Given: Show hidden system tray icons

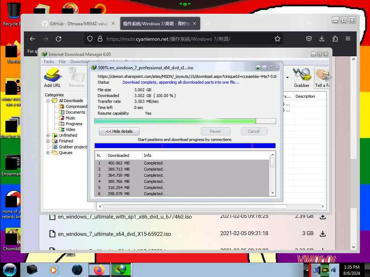Looking at the screenshot, I should click(x=307, y=270).
